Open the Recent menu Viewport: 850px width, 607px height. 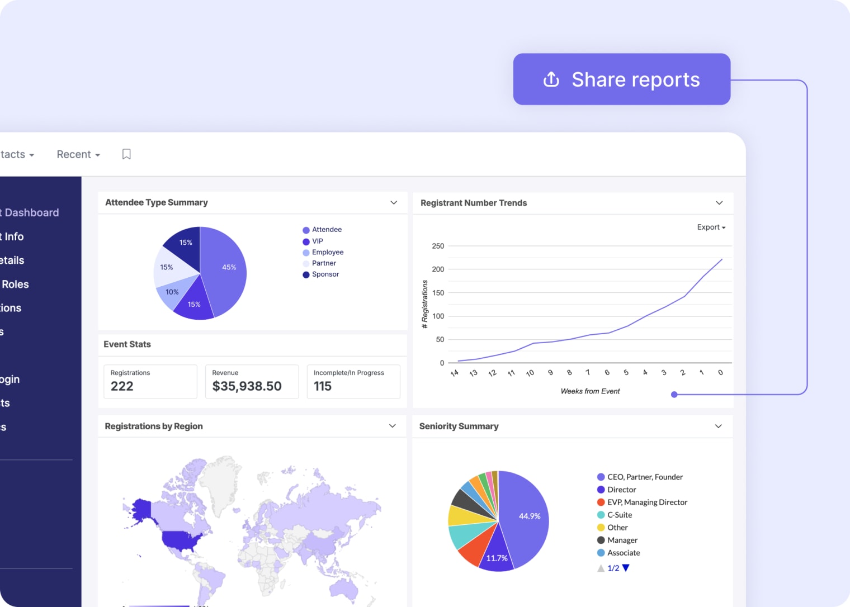78,154
